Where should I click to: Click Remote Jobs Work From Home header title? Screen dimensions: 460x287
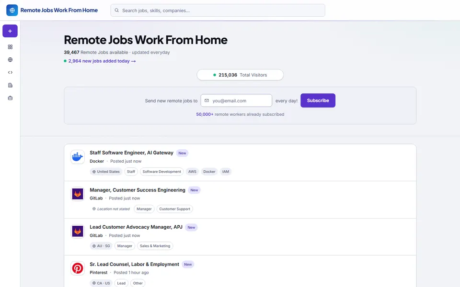click(59, 10)
